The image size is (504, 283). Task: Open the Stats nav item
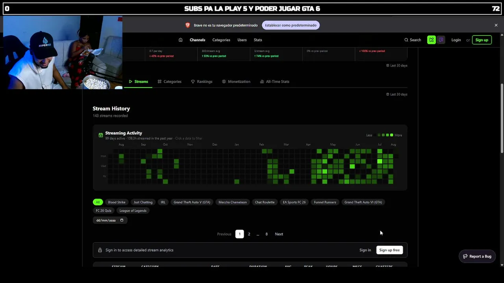pos(258,40)
